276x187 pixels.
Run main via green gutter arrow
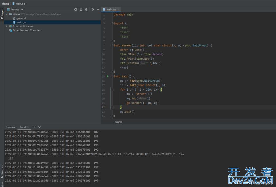click(108, 77)
